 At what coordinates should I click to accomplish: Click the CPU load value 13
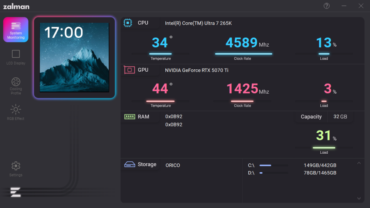[324, 43]
